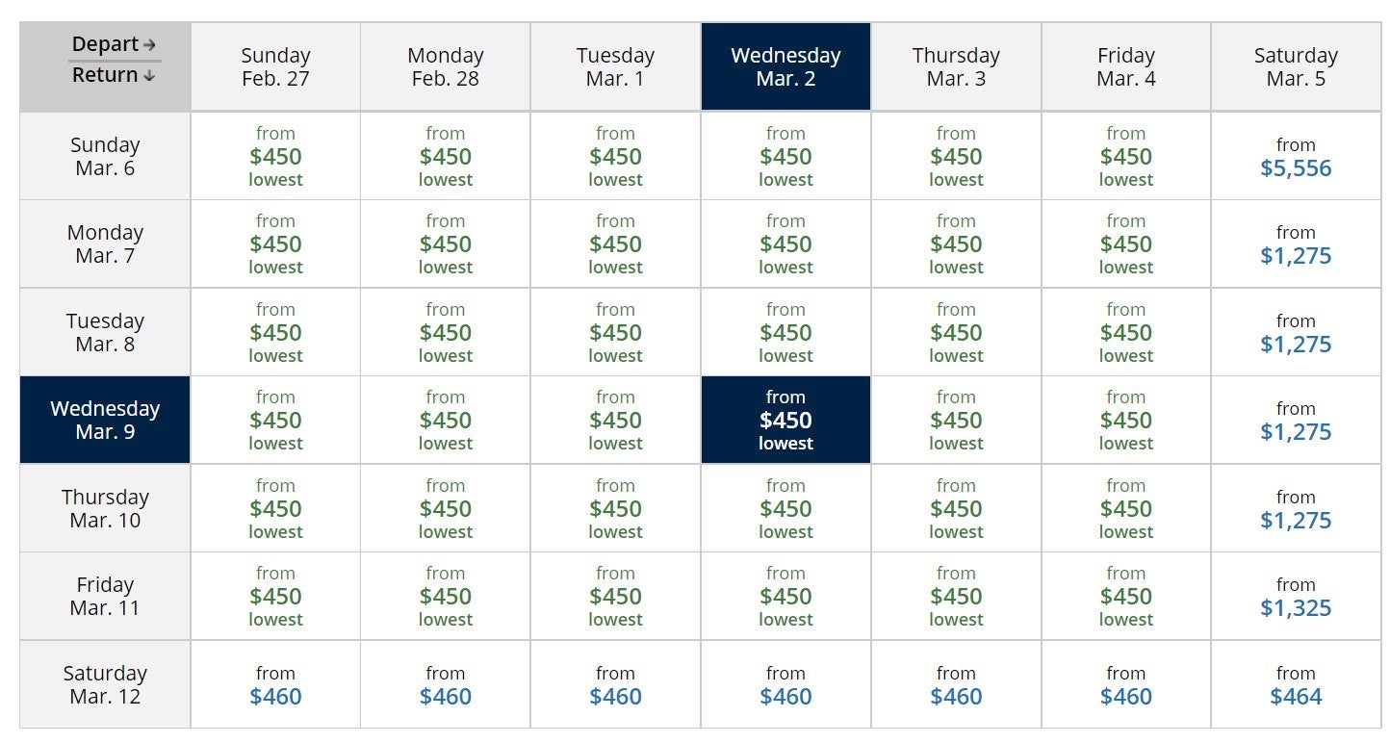Select the Sunday Feb. 27 departure column header

275,67
